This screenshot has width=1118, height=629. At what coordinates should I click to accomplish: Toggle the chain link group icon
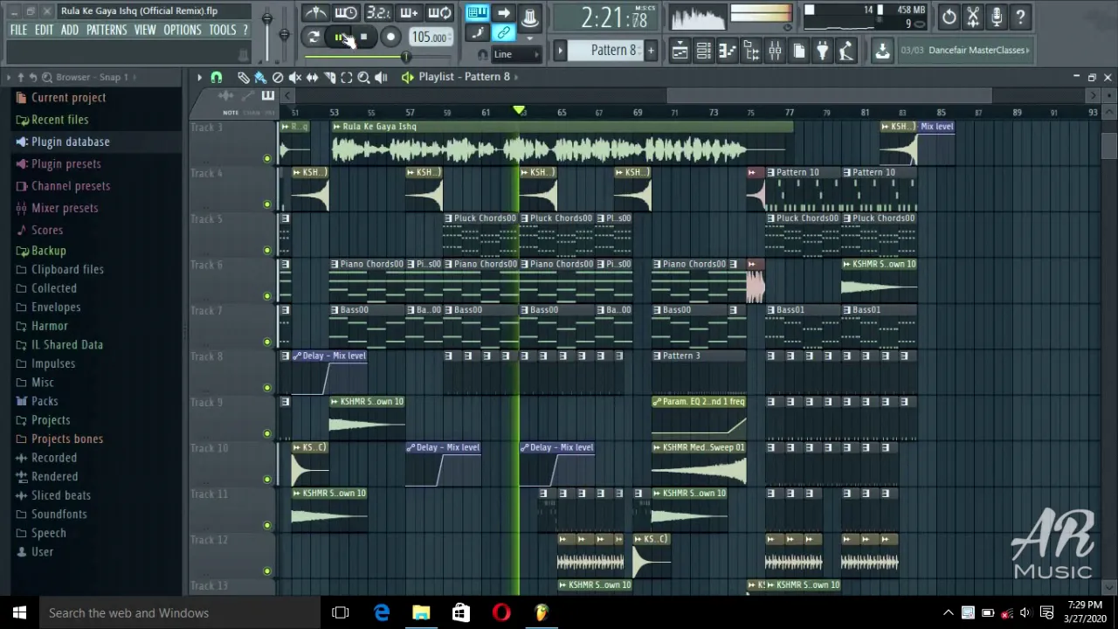point(503,33)
